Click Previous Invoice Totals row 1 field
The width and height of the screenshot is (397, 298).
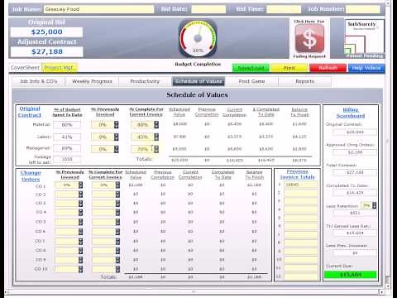point(301,185)
